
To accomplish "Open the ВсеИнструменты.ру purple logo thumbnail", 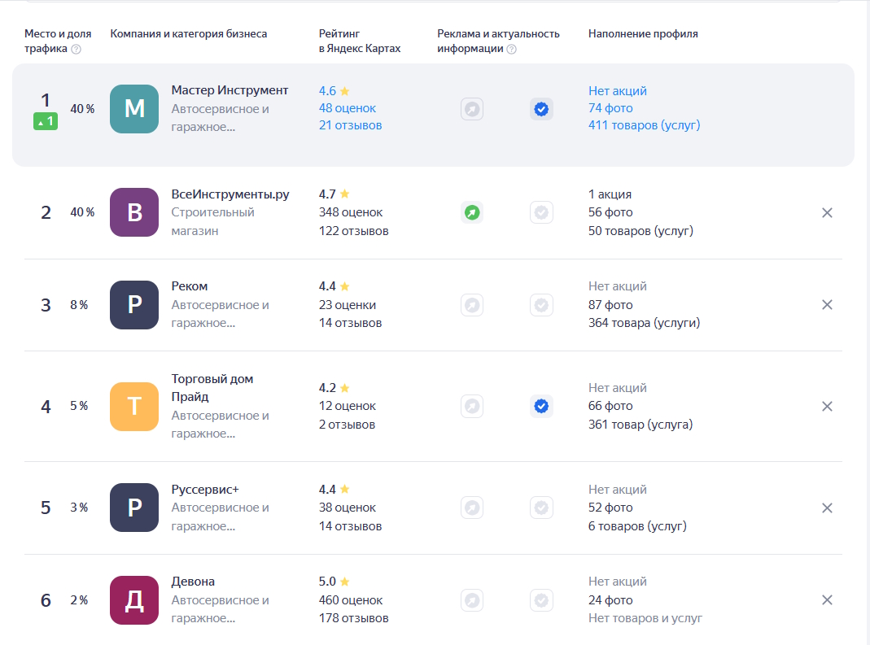I will (x=134, y=212).
